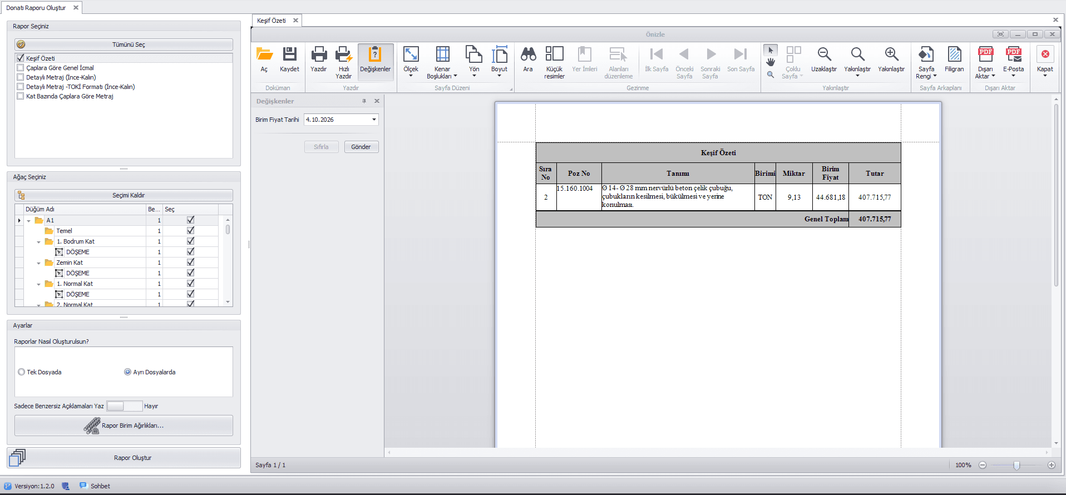Quick print using Hızlı Yazdır
Image resolution: width=1066 pixels, height=495 pixels.
(x=344, y=62)
